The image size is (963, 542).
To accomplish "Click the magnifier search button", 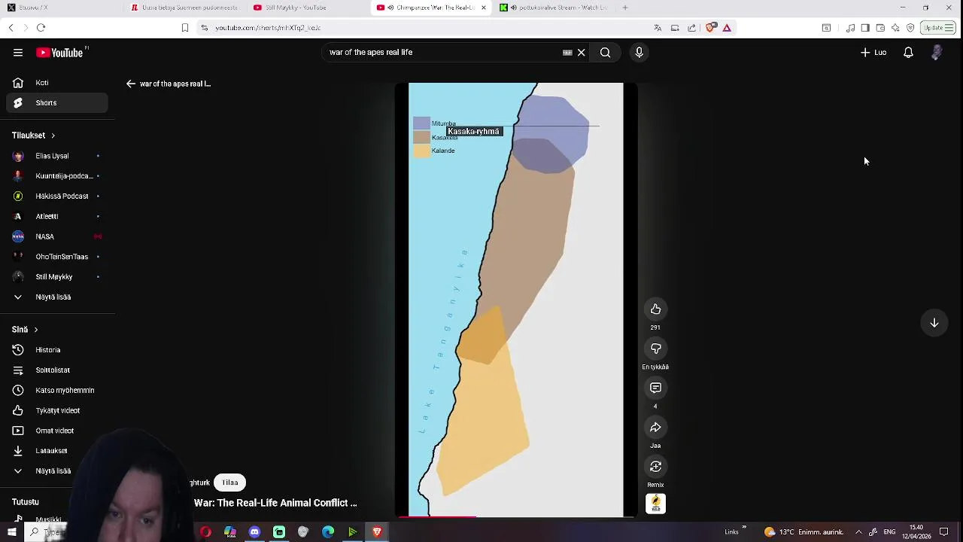I will [x=605, y=53].
